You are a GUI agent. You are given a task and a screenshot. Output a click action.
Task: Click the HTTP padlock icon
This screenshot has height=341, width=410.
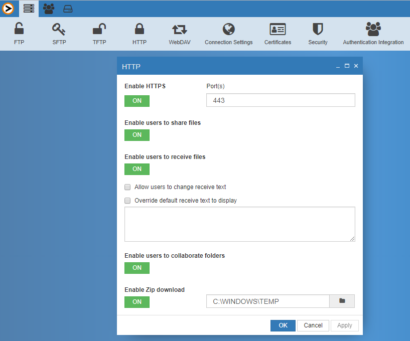pos(140,29)
